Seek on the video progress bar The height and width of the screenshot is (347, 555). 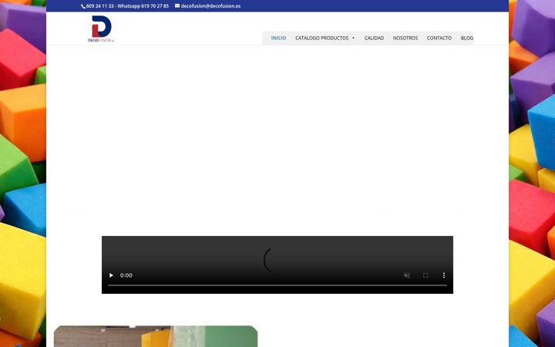(x=277, y=285)
